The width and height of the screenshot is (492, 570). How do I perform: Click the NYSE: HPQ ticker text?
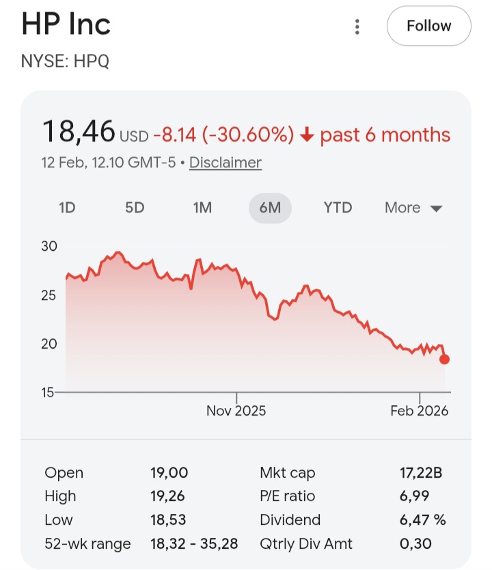[66, 62]
